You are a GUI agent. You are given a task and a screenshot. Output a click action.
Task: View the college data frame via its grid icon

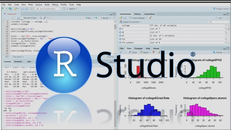[x=226, y=25]
